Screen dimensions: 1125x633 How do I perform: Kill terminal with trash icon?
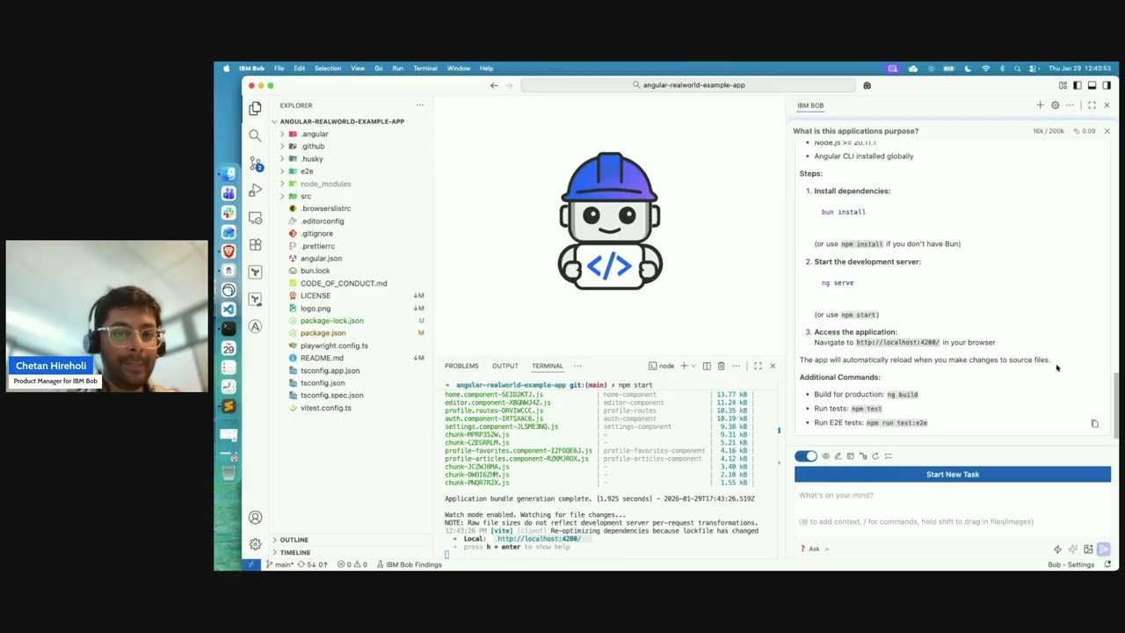click(721, 366)
